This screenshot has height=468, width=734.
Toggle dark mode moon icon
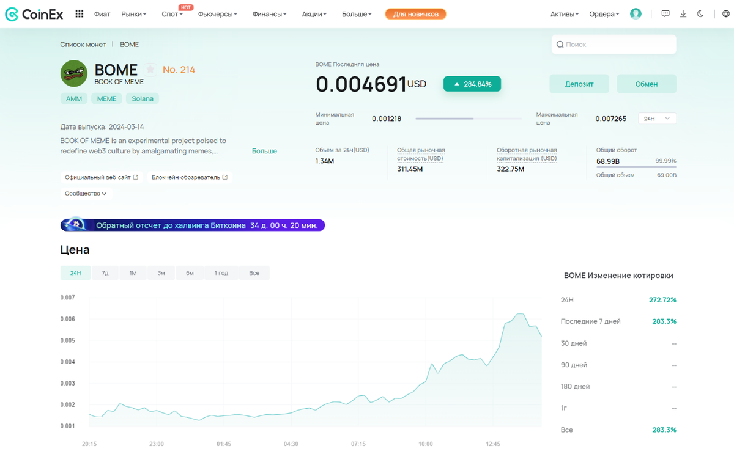(700, 14)
